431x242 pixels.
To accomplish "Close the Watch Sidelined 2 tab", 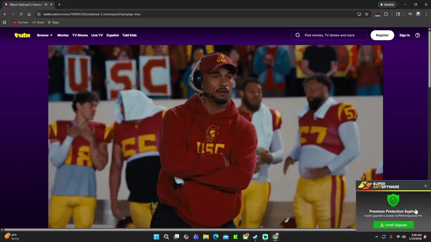I will pyautogui.click(x=51, y=5).
